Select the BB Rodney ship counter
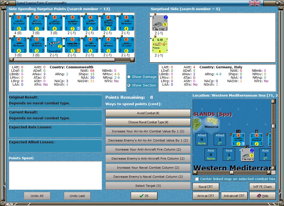 tap(37, 23)
